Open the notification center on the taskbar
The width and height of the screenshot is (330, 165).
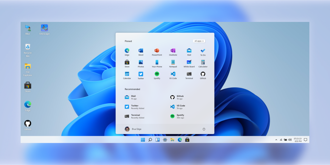306,140
